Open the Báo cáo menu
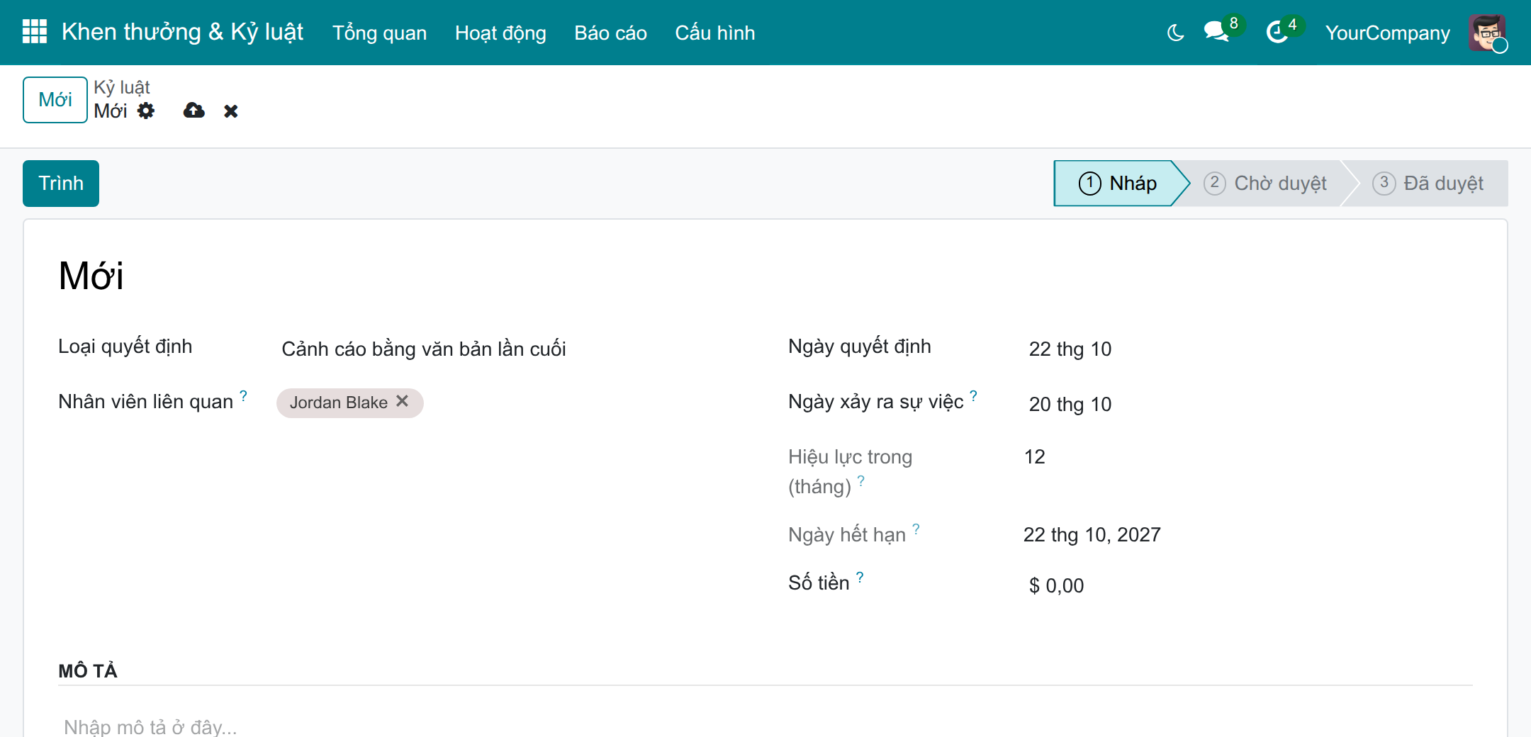This screenshot has height=737, width=1531. (610, 33)
